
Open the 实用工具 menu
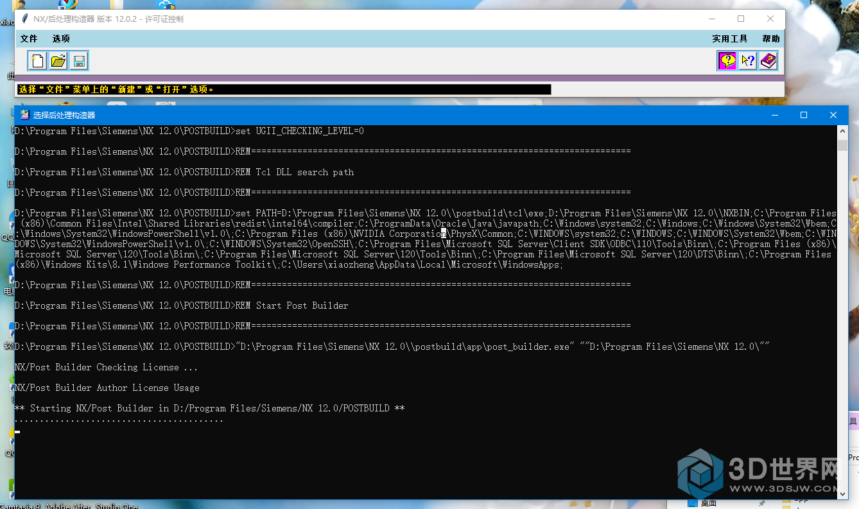pos(730,39)
